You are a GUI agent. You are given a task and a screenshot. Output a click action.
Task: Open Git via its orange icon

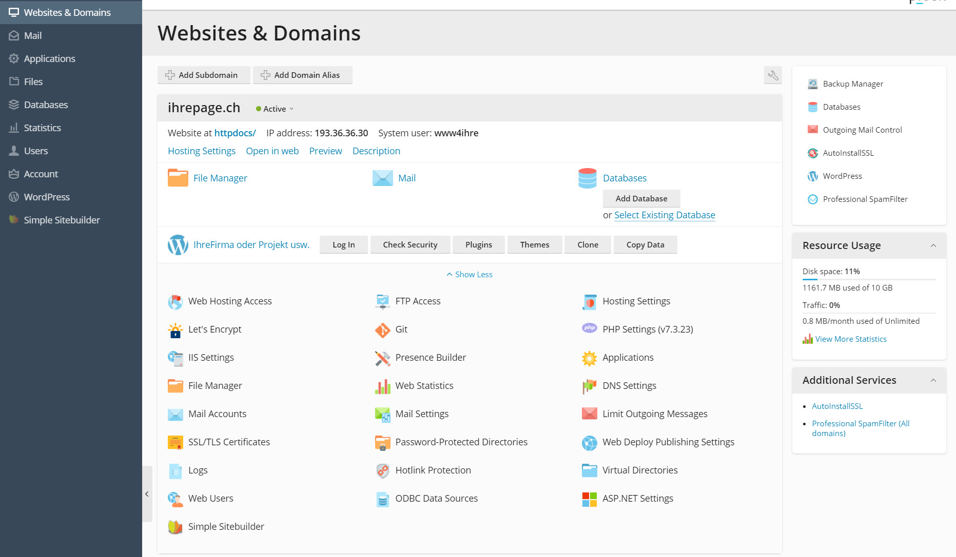382,330
